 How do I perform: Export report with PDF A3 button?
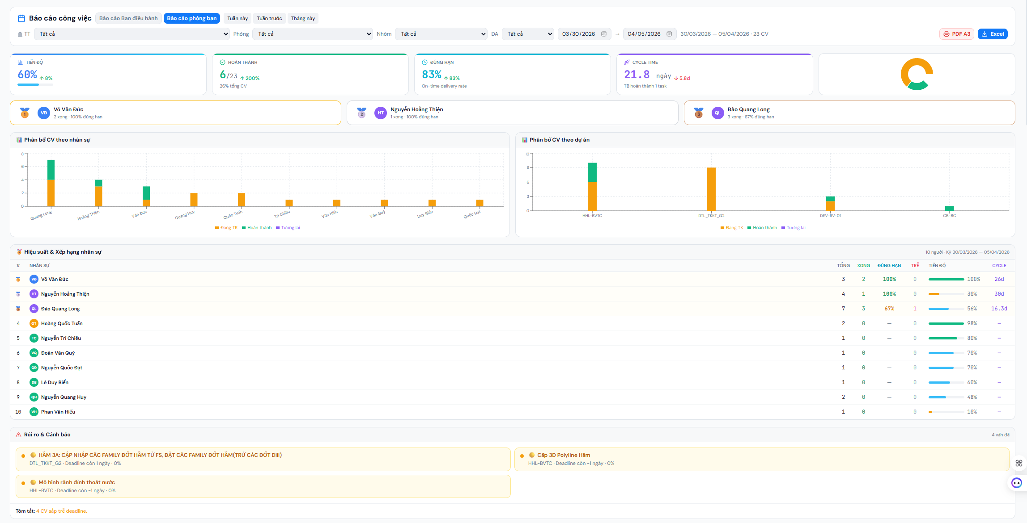tap(956, 34)
